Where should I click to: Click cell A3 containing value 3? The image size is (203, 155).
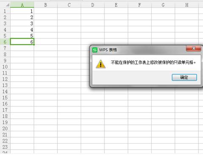tap(22, 23)
